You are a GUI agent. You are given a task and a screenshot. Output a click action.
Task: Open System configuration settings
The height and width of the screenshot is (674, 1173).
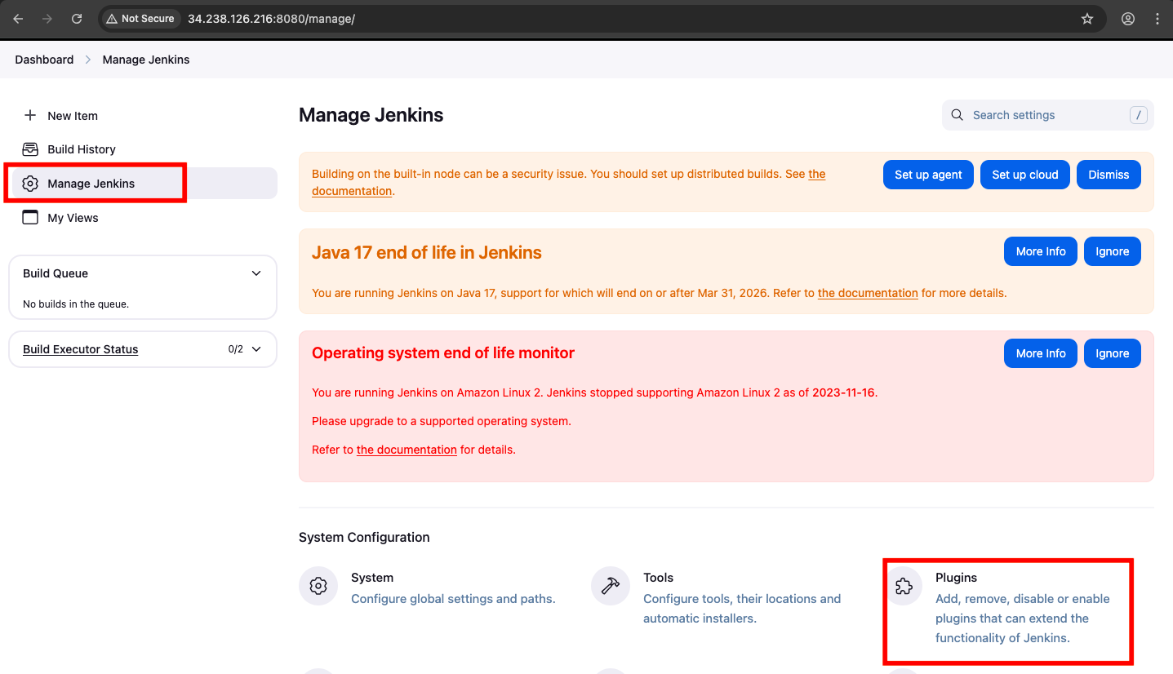point(372,578)
